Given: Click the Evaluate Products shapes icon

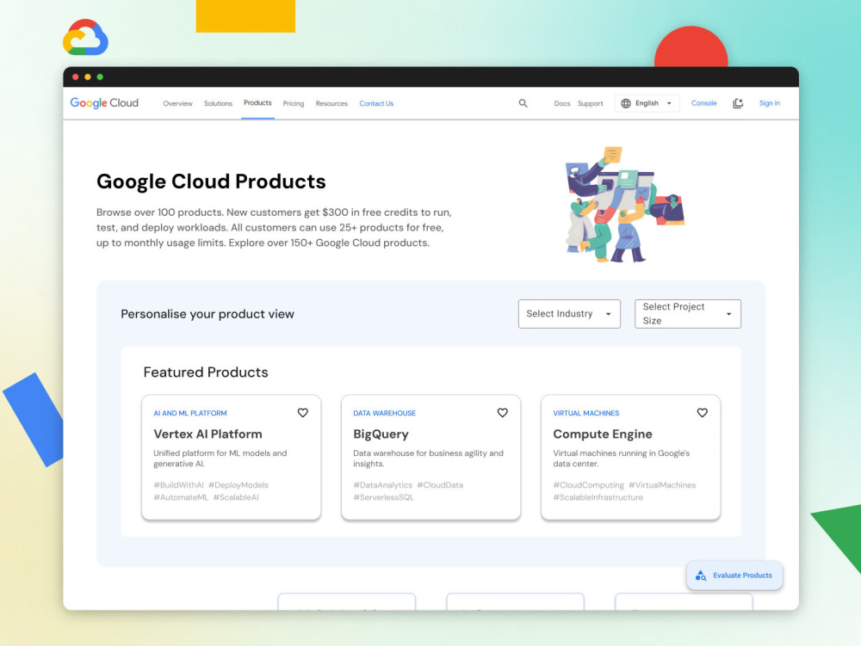Looking at the screenshot, I should pos(701,575).
